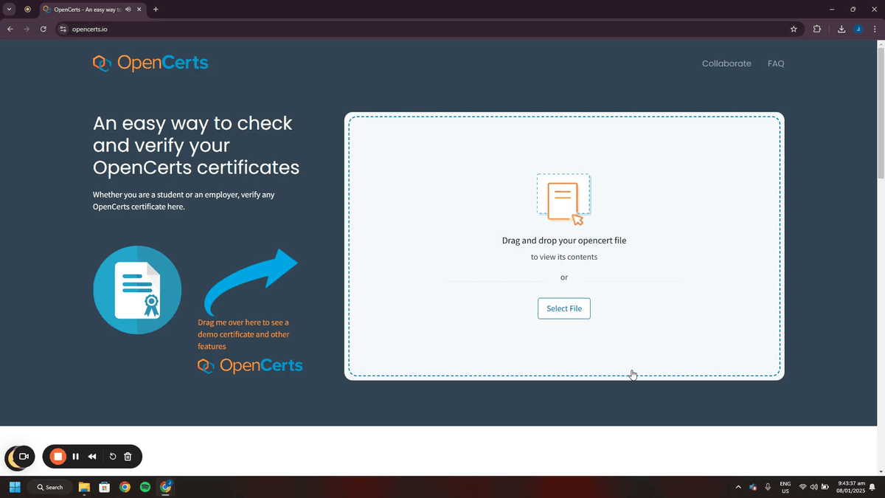Mute the OpenCerts tab audio icon
Image resolution: width=885 pixels, height=498 pixels.
(128, 10)
